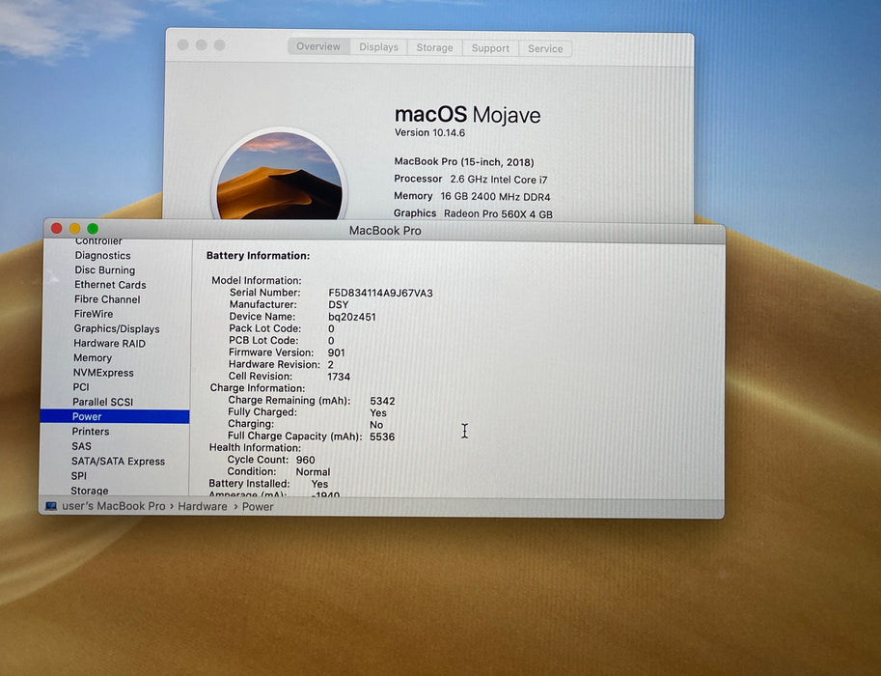
Task: Minimize the MacBook Pro system report window
Action: point(74,228)
